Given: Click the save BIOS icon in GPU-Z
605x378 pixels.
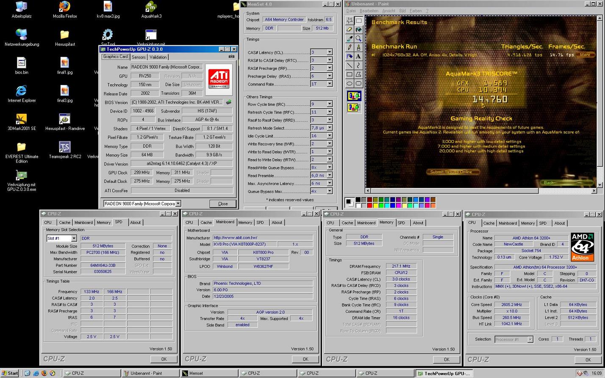Looking at the screenshot, I should tap(229, 102).
